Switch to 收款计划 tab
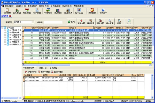The height and width of the screenshot is (103, 155). pyautogui.click(x=43, y=68)
